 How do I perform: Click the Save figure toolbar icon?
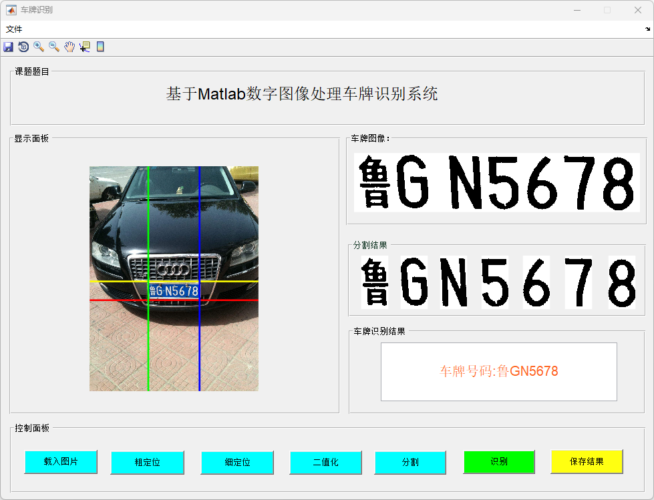8,47
